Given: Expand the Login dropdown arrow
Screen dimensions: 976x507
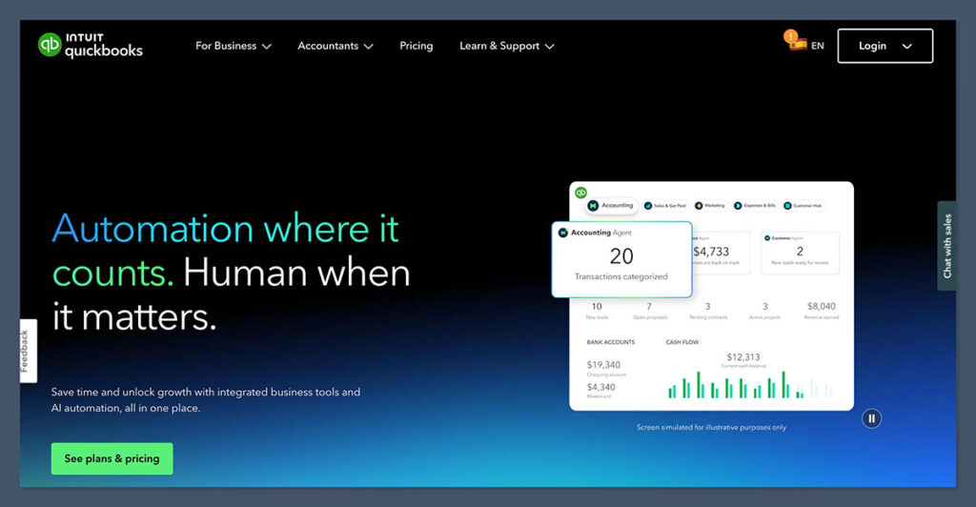Looking at the screenshot, I should (907, 47).
